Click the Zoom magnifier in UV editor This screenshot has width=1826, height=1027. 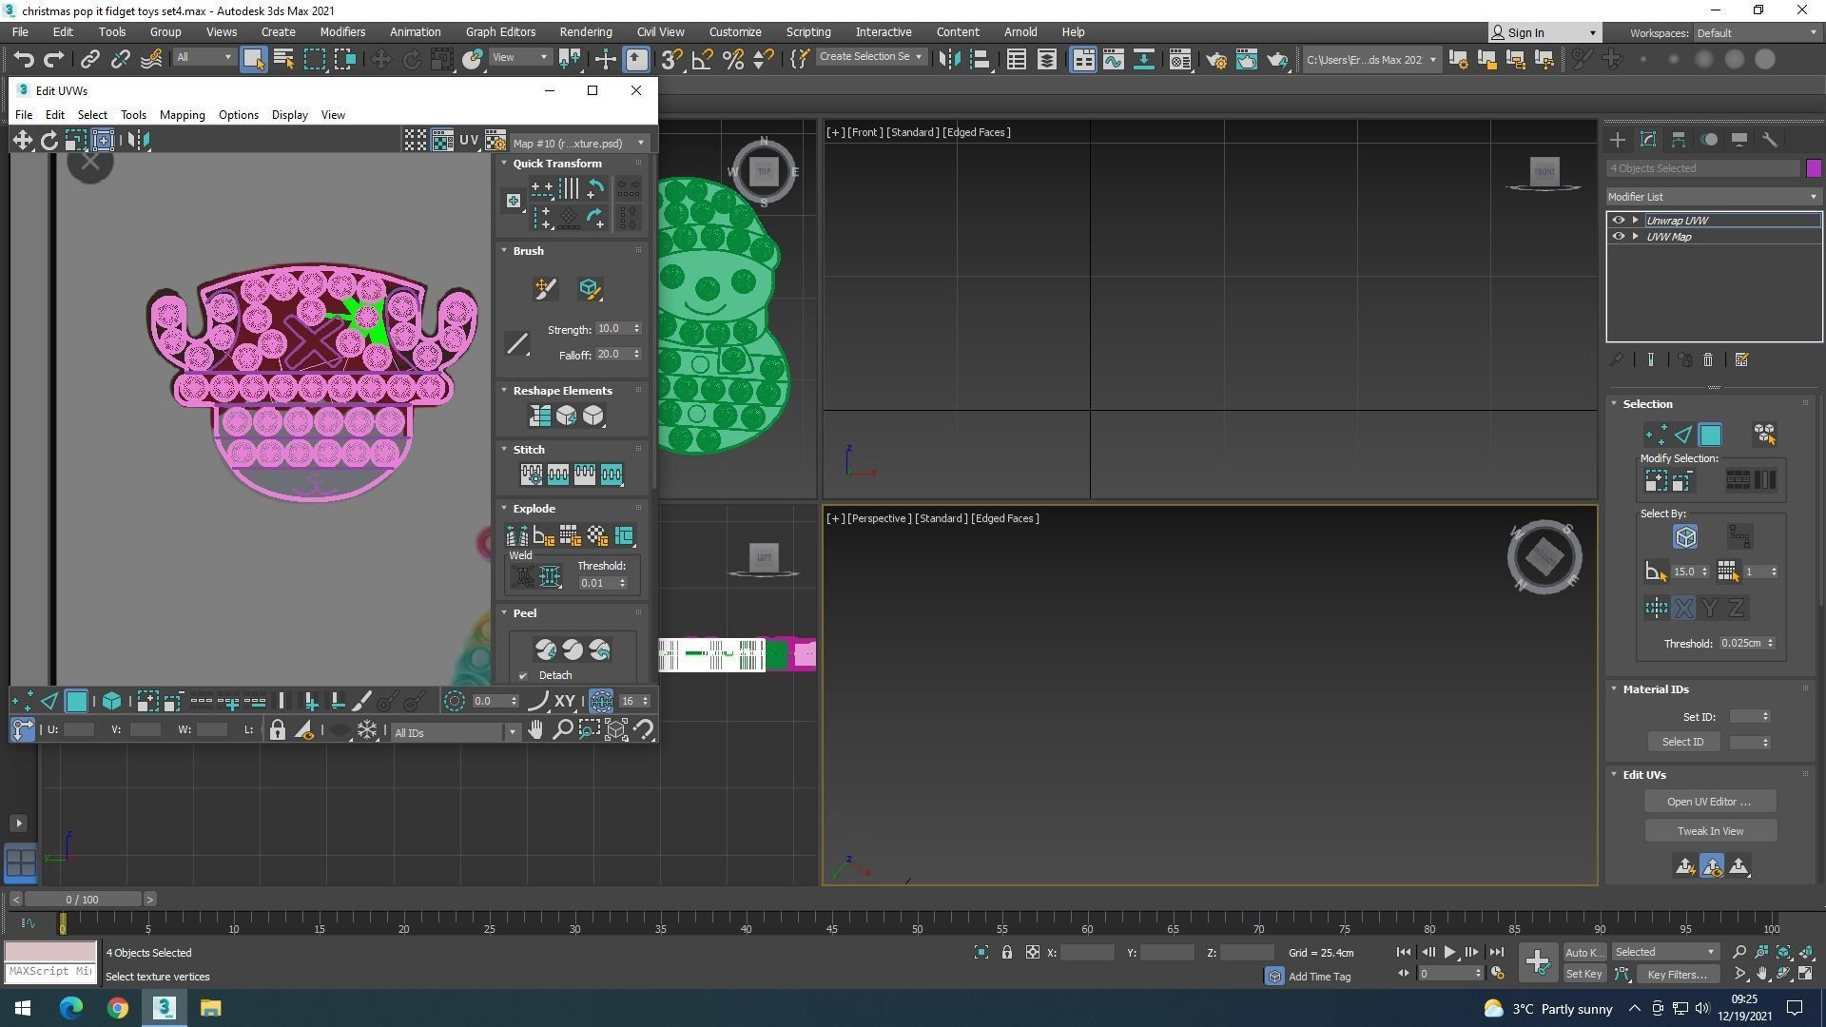point(562,730)
